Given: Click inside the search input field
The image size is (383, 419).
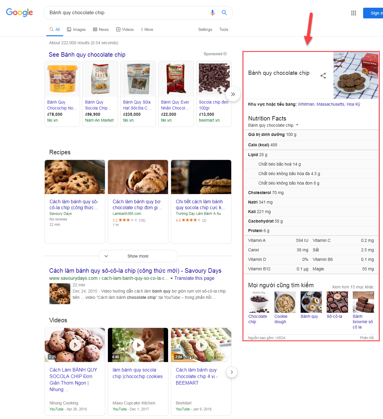Looking at the screenshot, I should click(127, 13).
